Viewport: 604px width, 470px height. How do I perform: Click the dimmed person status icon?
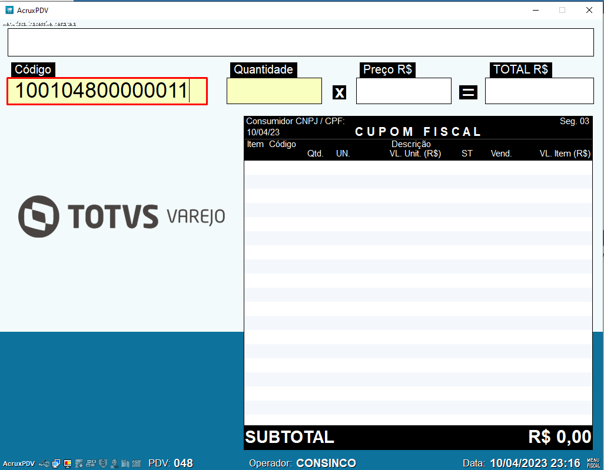pyautogui.click(x=114, y=464)
